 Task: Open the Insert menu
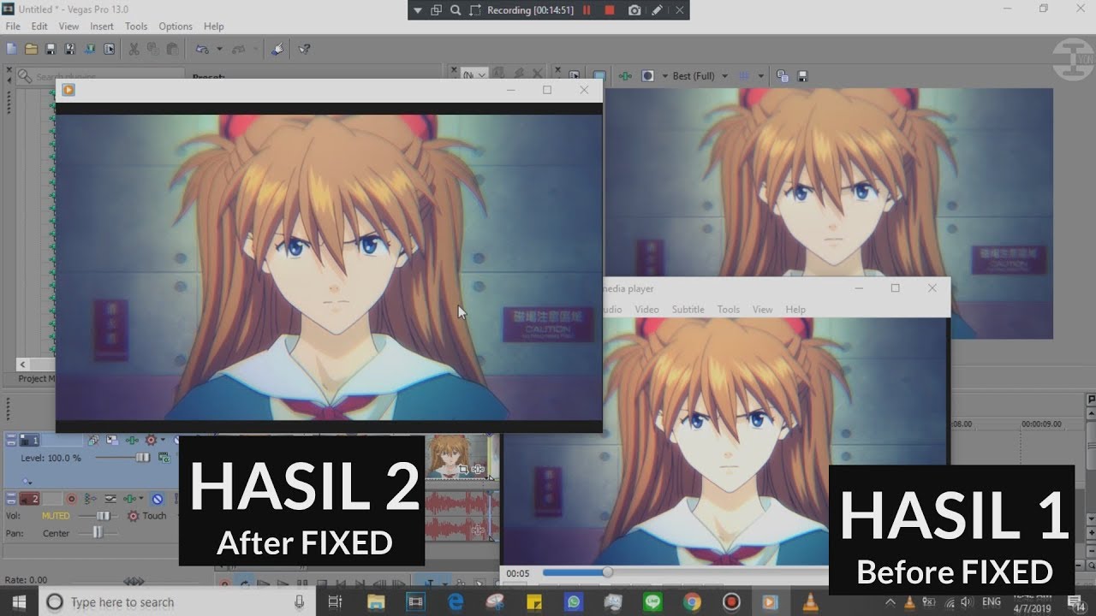[x=102, y=27]
